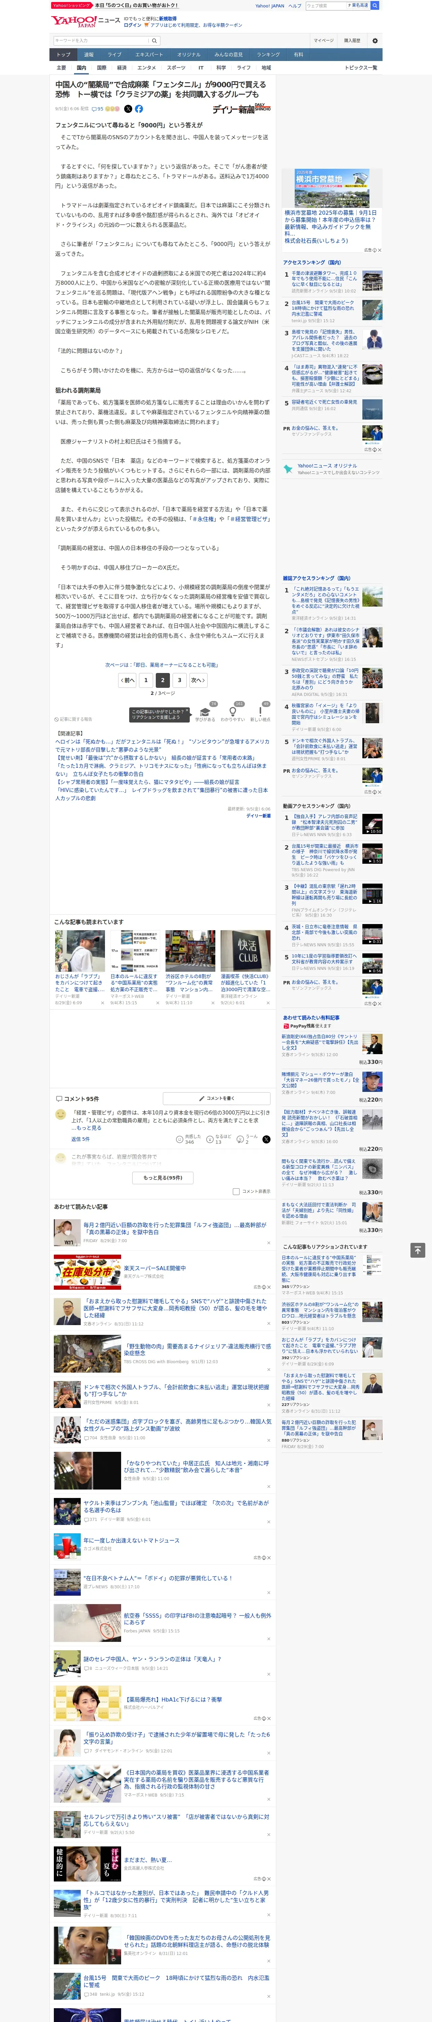Go to page 3 of the article

click(x=180, y=680)
